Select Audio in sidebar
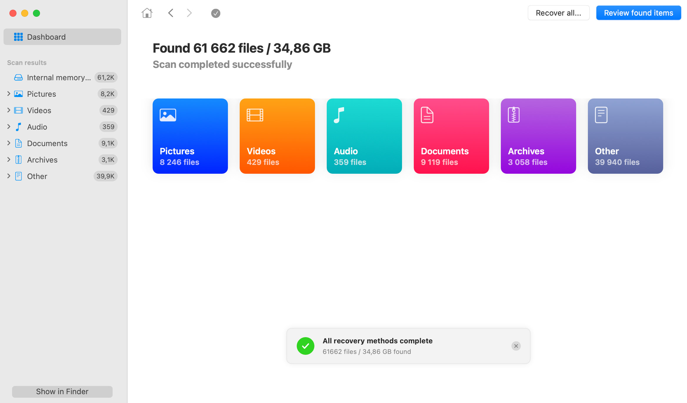Screen dimensions: 687x403 tap(37, 127)
